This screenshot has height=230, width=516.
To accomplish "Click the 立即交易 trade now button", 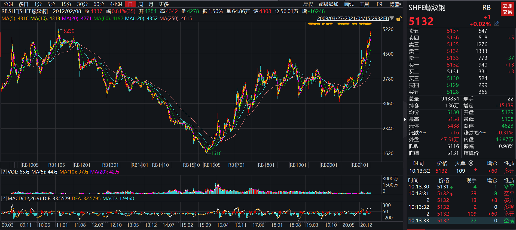I will 507,9.
